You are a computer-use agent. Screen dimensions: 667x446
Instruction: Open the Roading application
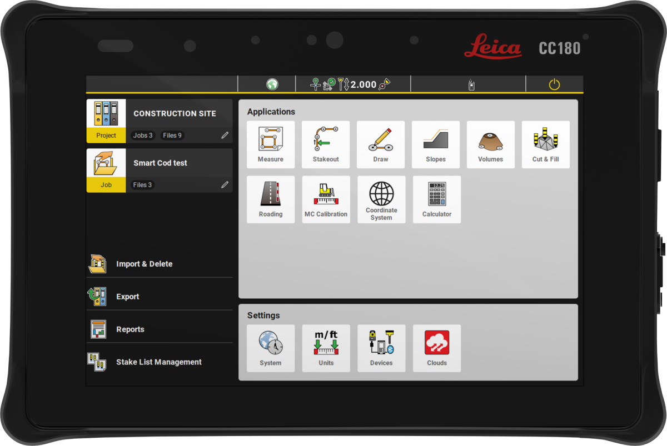pyautogui.click(x=271, y=199)
